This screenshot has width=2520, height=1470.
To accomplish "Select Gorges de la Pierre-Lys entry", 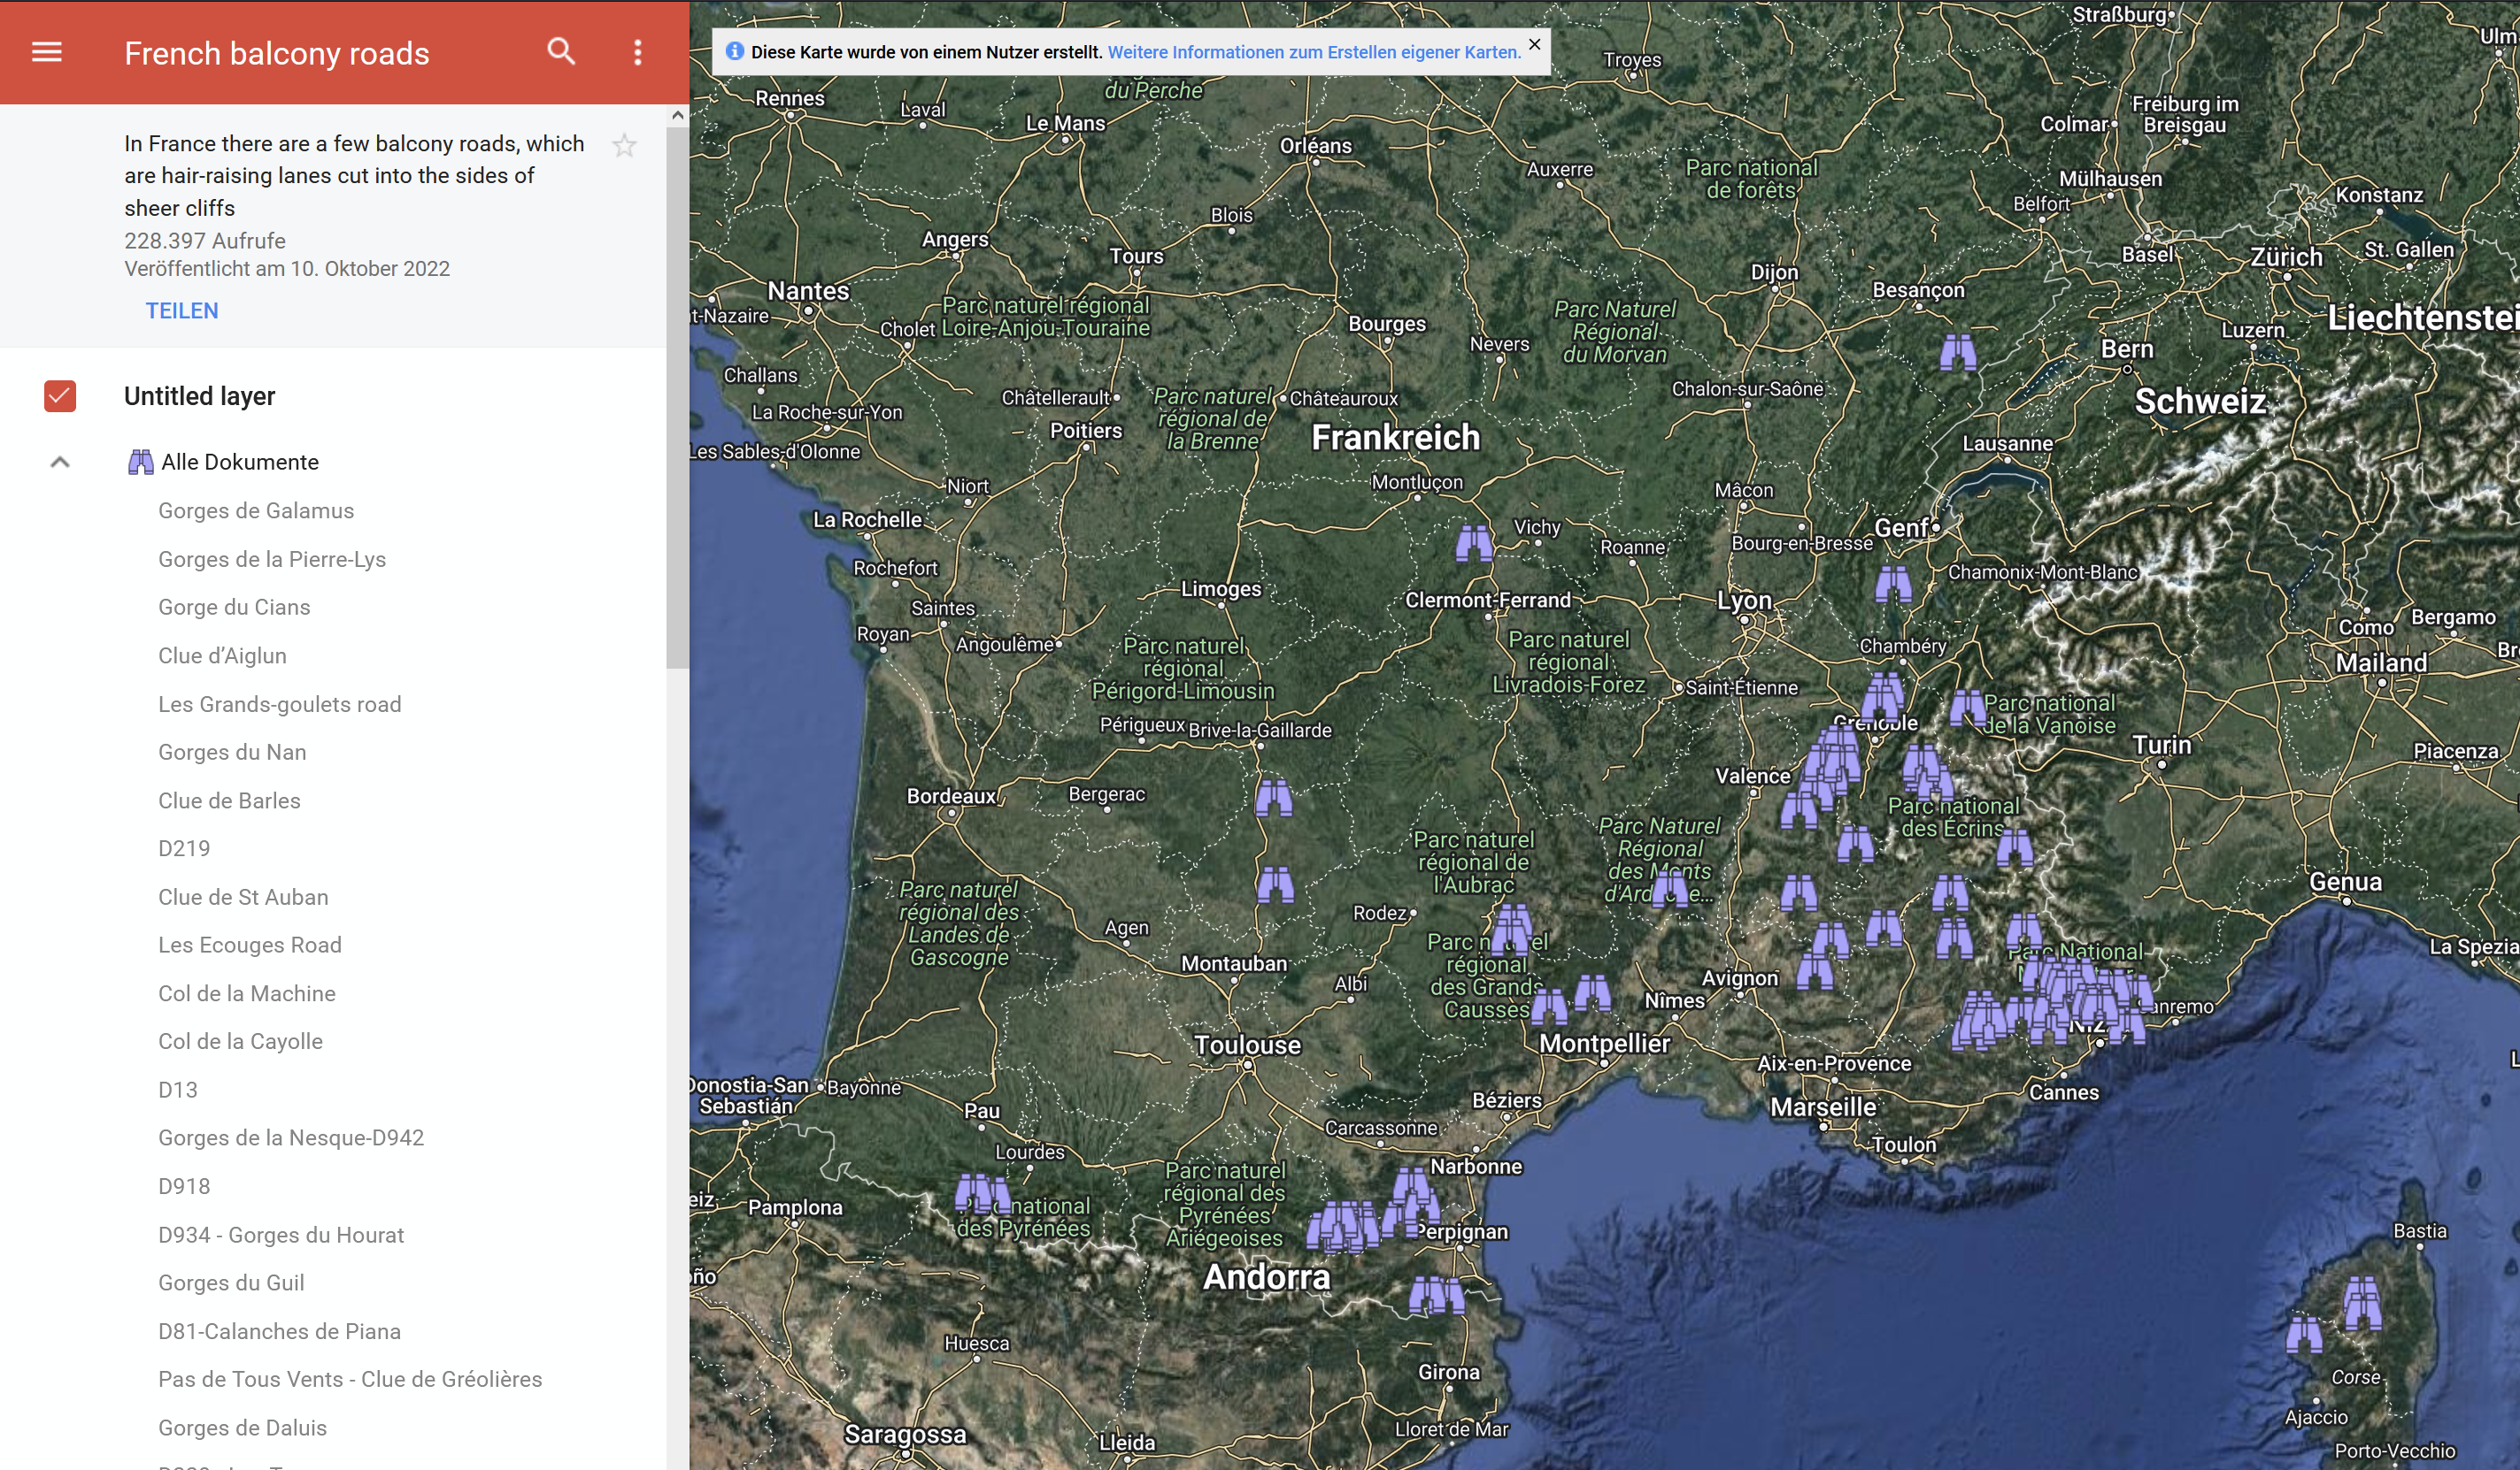I will pos(272,560).
